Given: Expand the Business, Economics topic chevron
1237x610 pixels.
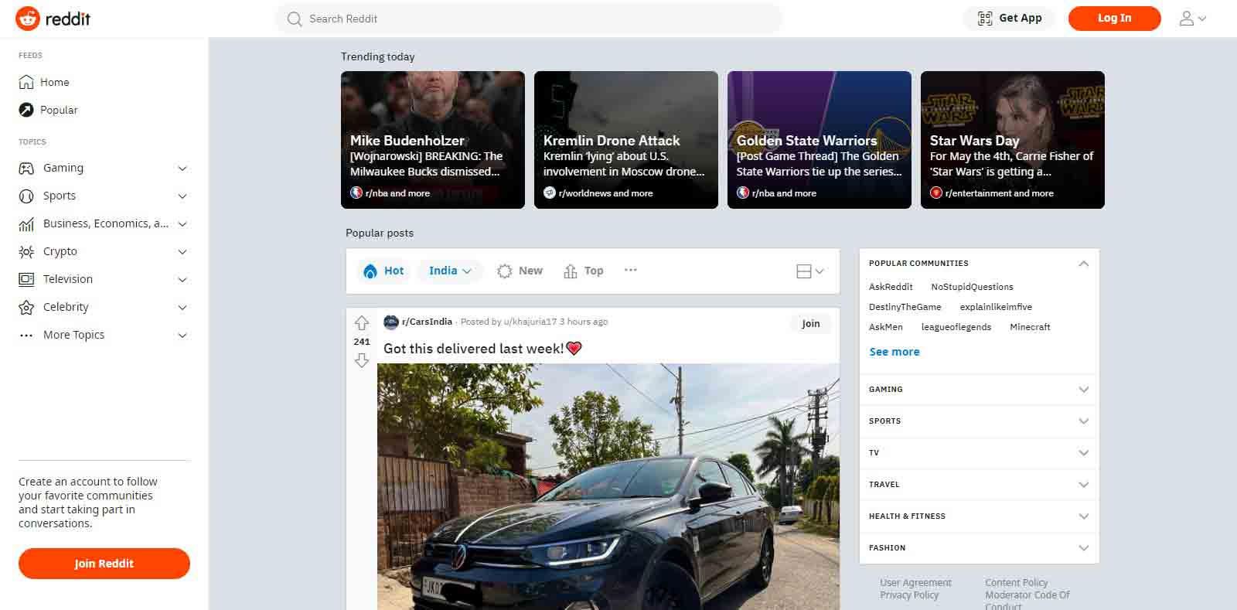Looking at the screenshot, I should click(x=182, y=224).
